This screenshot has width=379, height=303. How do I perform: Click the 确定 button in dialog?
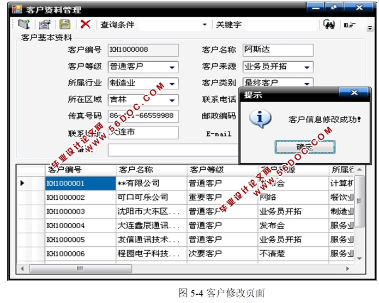[x=305, y=147]
